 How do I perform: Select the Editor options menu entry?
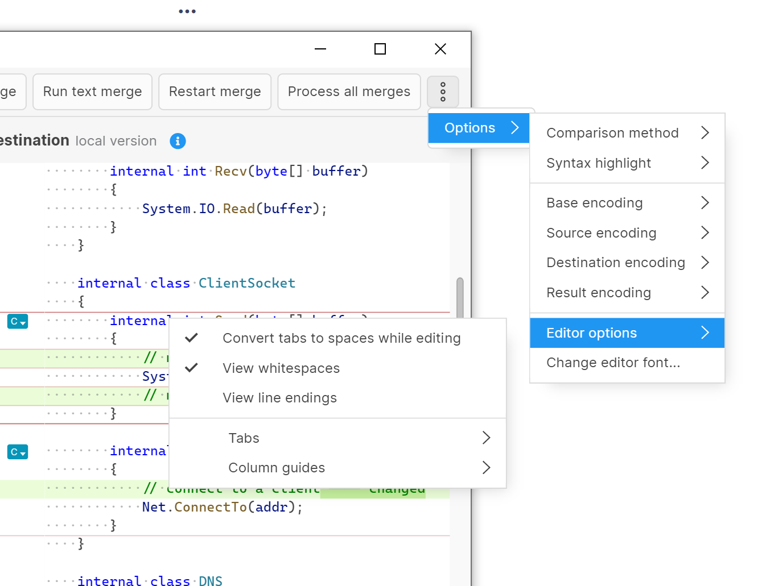click(x=591, y=333)
